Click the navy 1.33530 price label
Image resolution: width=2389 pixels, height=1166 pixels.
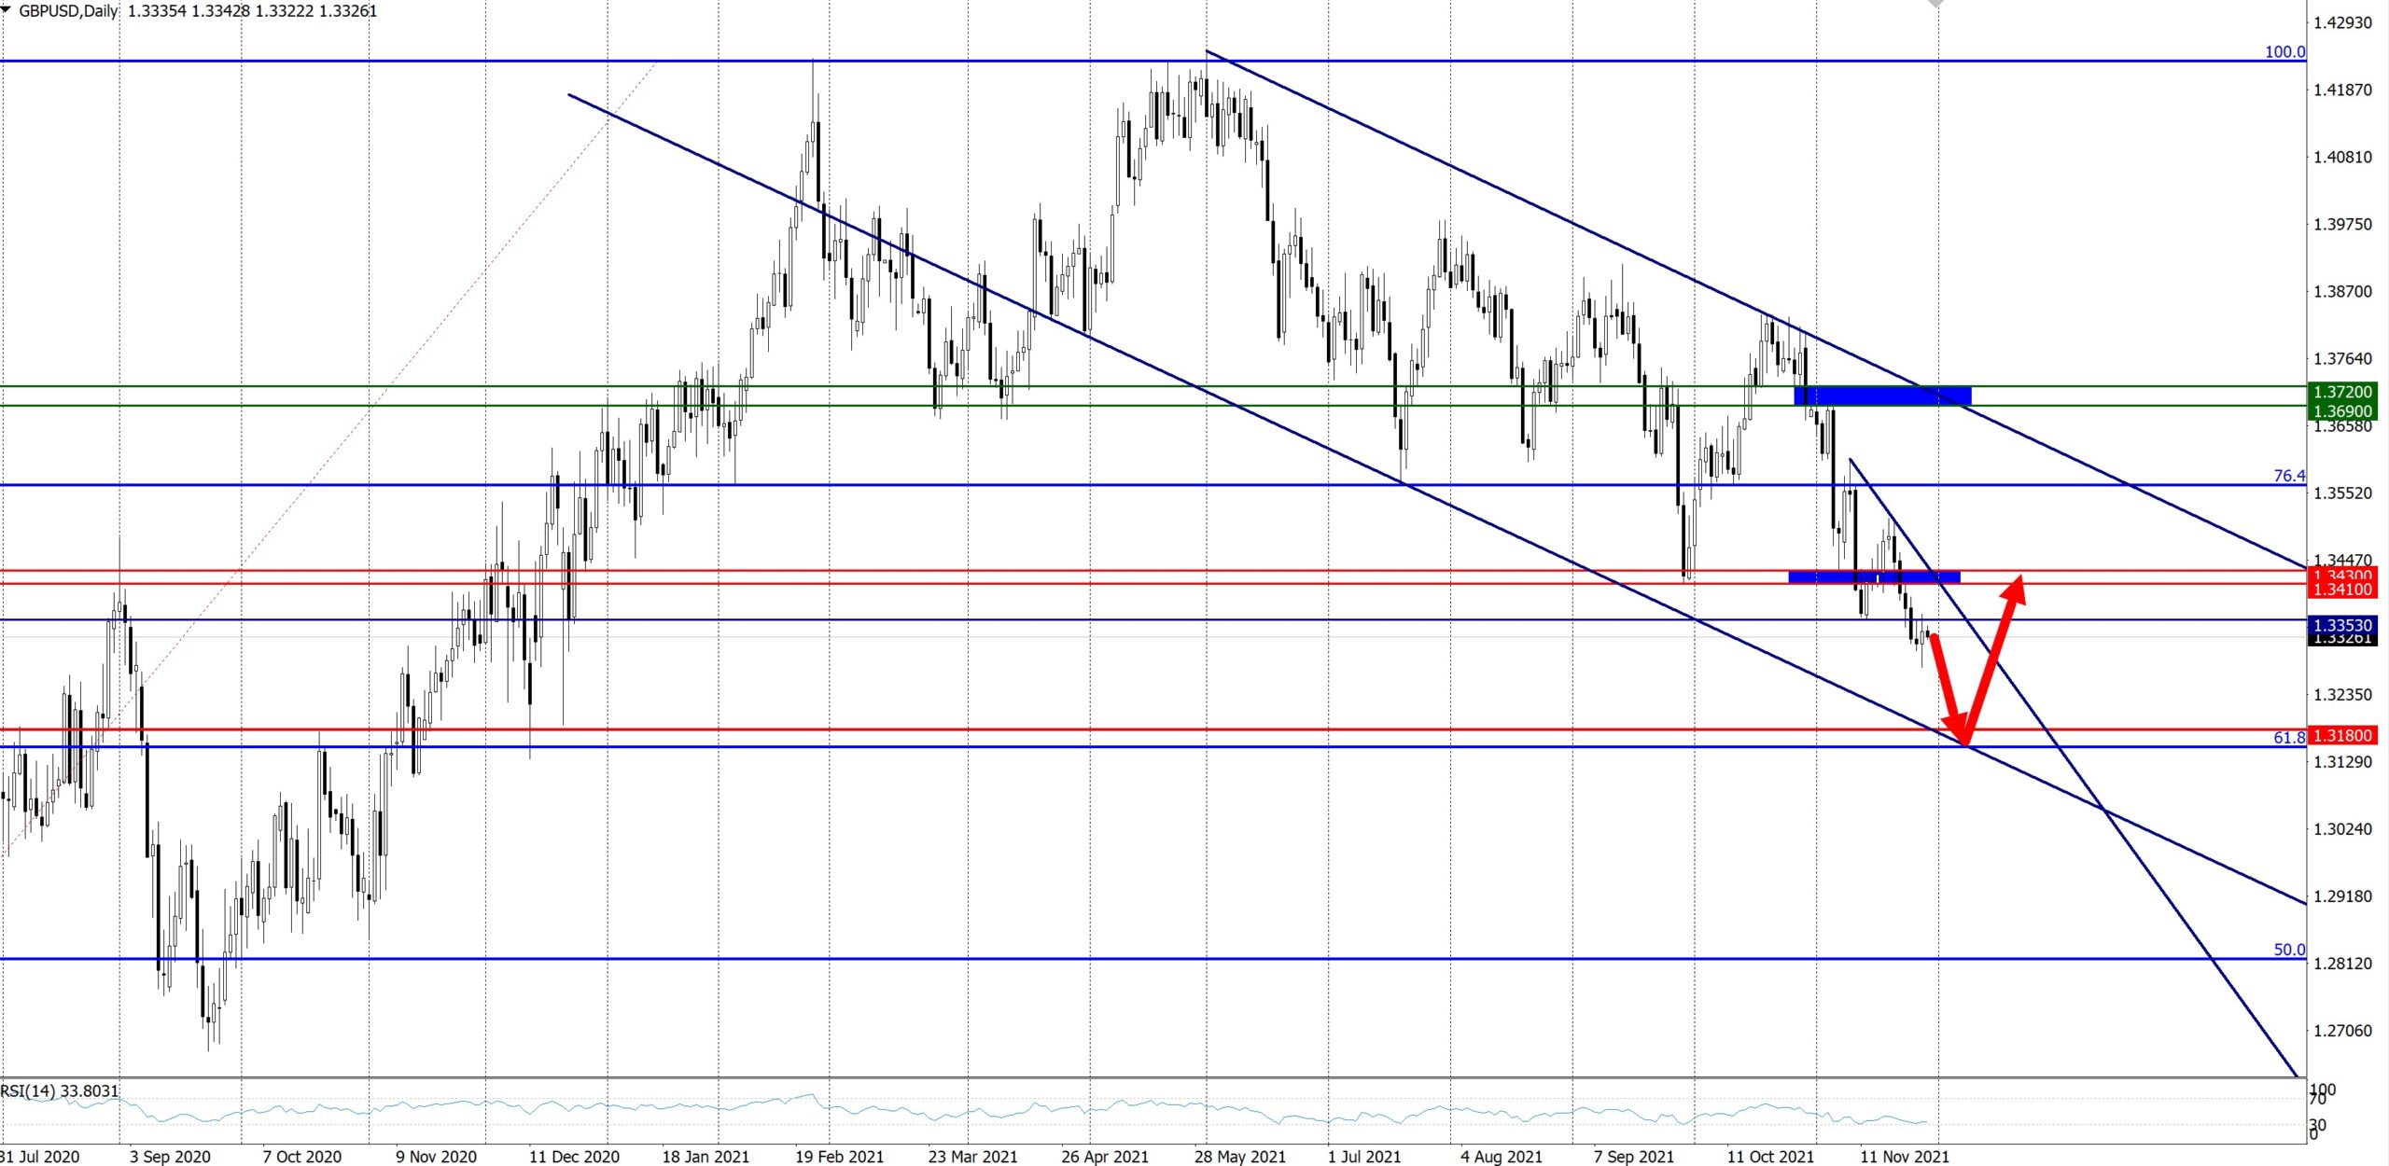(x=2341, y=625)
